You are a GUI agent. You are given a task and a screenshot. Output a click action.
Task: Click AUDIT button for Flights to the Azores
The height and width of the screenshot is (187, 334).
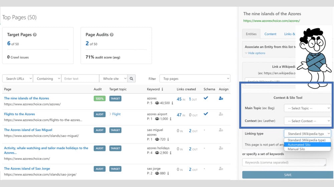[x=100, y=115]
